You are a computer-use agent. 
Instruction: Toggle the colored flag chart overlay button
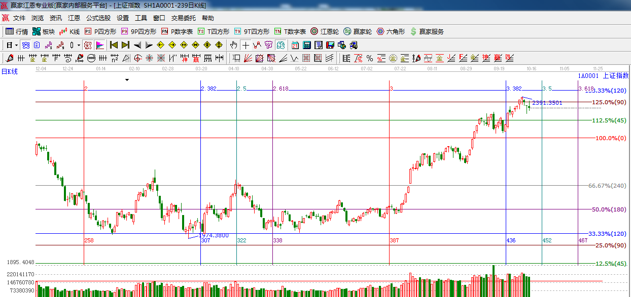100,45
